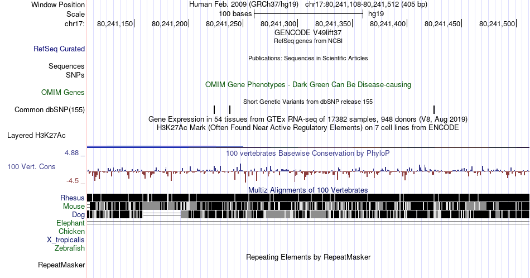
Task: Open the RepeatMasker track label
Action: [61, 265]
